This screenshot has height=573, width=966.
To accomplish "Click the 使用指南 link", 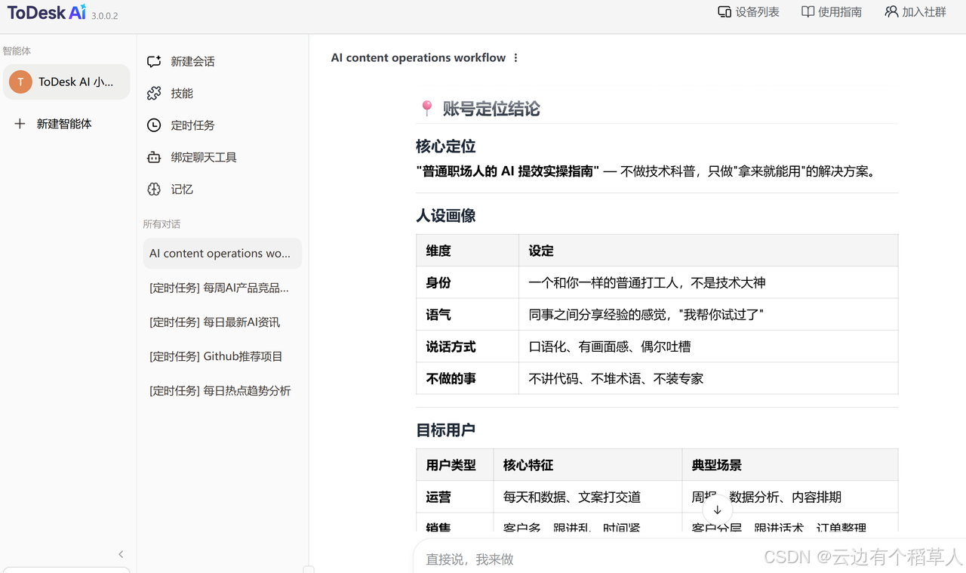I will point(832,12).
